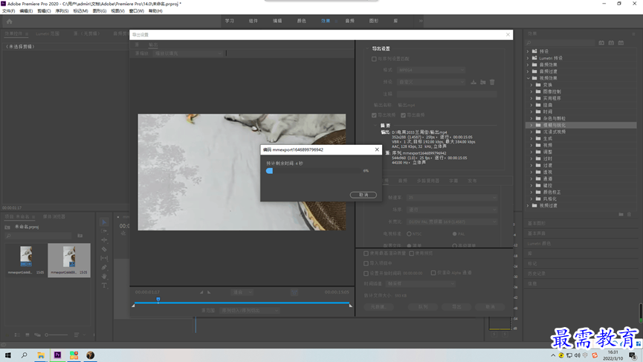Switch project panel to icon view
Image resolution: width=643 pixels, height=362 pixels.
click(27, 335)
